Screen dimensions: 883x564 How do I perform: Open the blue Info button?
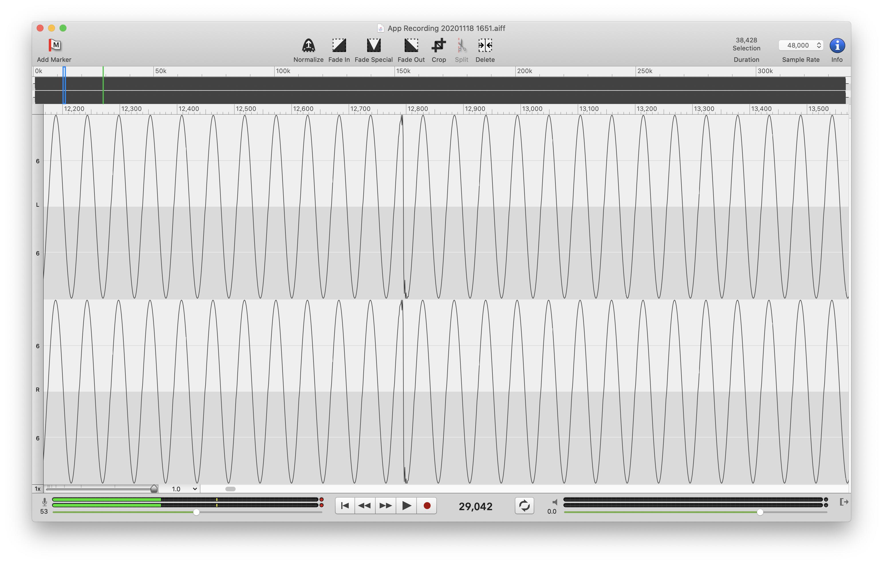[x=837, y=46]
